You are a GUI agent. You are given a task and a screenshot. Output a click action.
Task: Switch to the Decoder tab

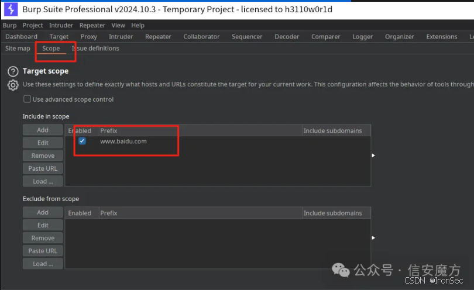(287, 37)
